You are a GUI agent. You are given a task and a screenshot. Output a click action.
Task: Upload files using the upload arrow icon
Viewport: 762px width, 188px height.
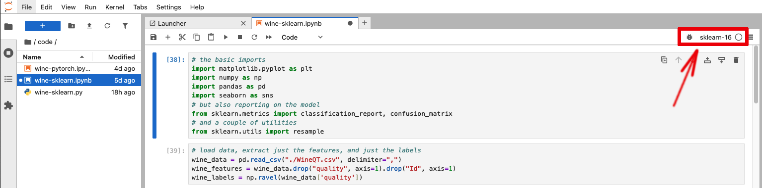click(x=89, y=26)
